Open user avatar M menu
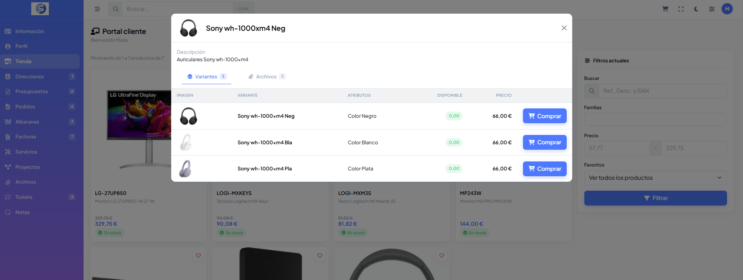The image size is (743, 280). coord(727,9)
